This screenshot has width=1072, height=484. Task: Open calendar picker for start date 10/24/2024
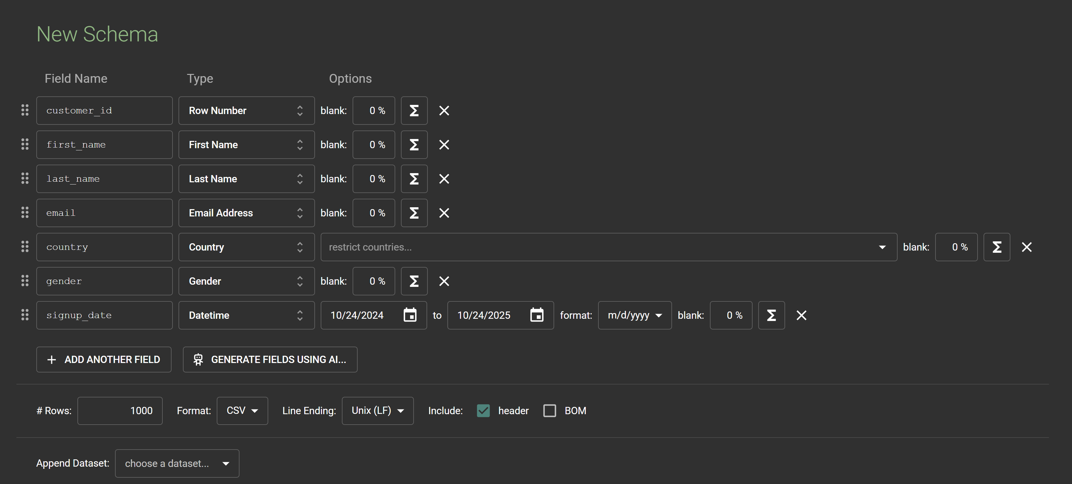[x=410, y=316]
